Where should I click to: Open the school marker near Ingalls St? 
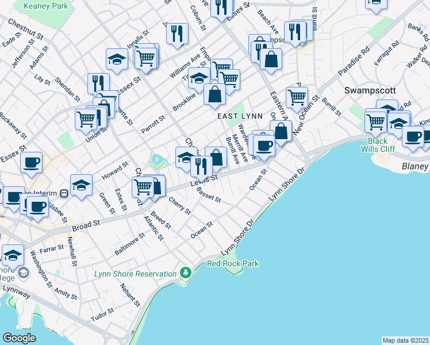coord(117,59)
